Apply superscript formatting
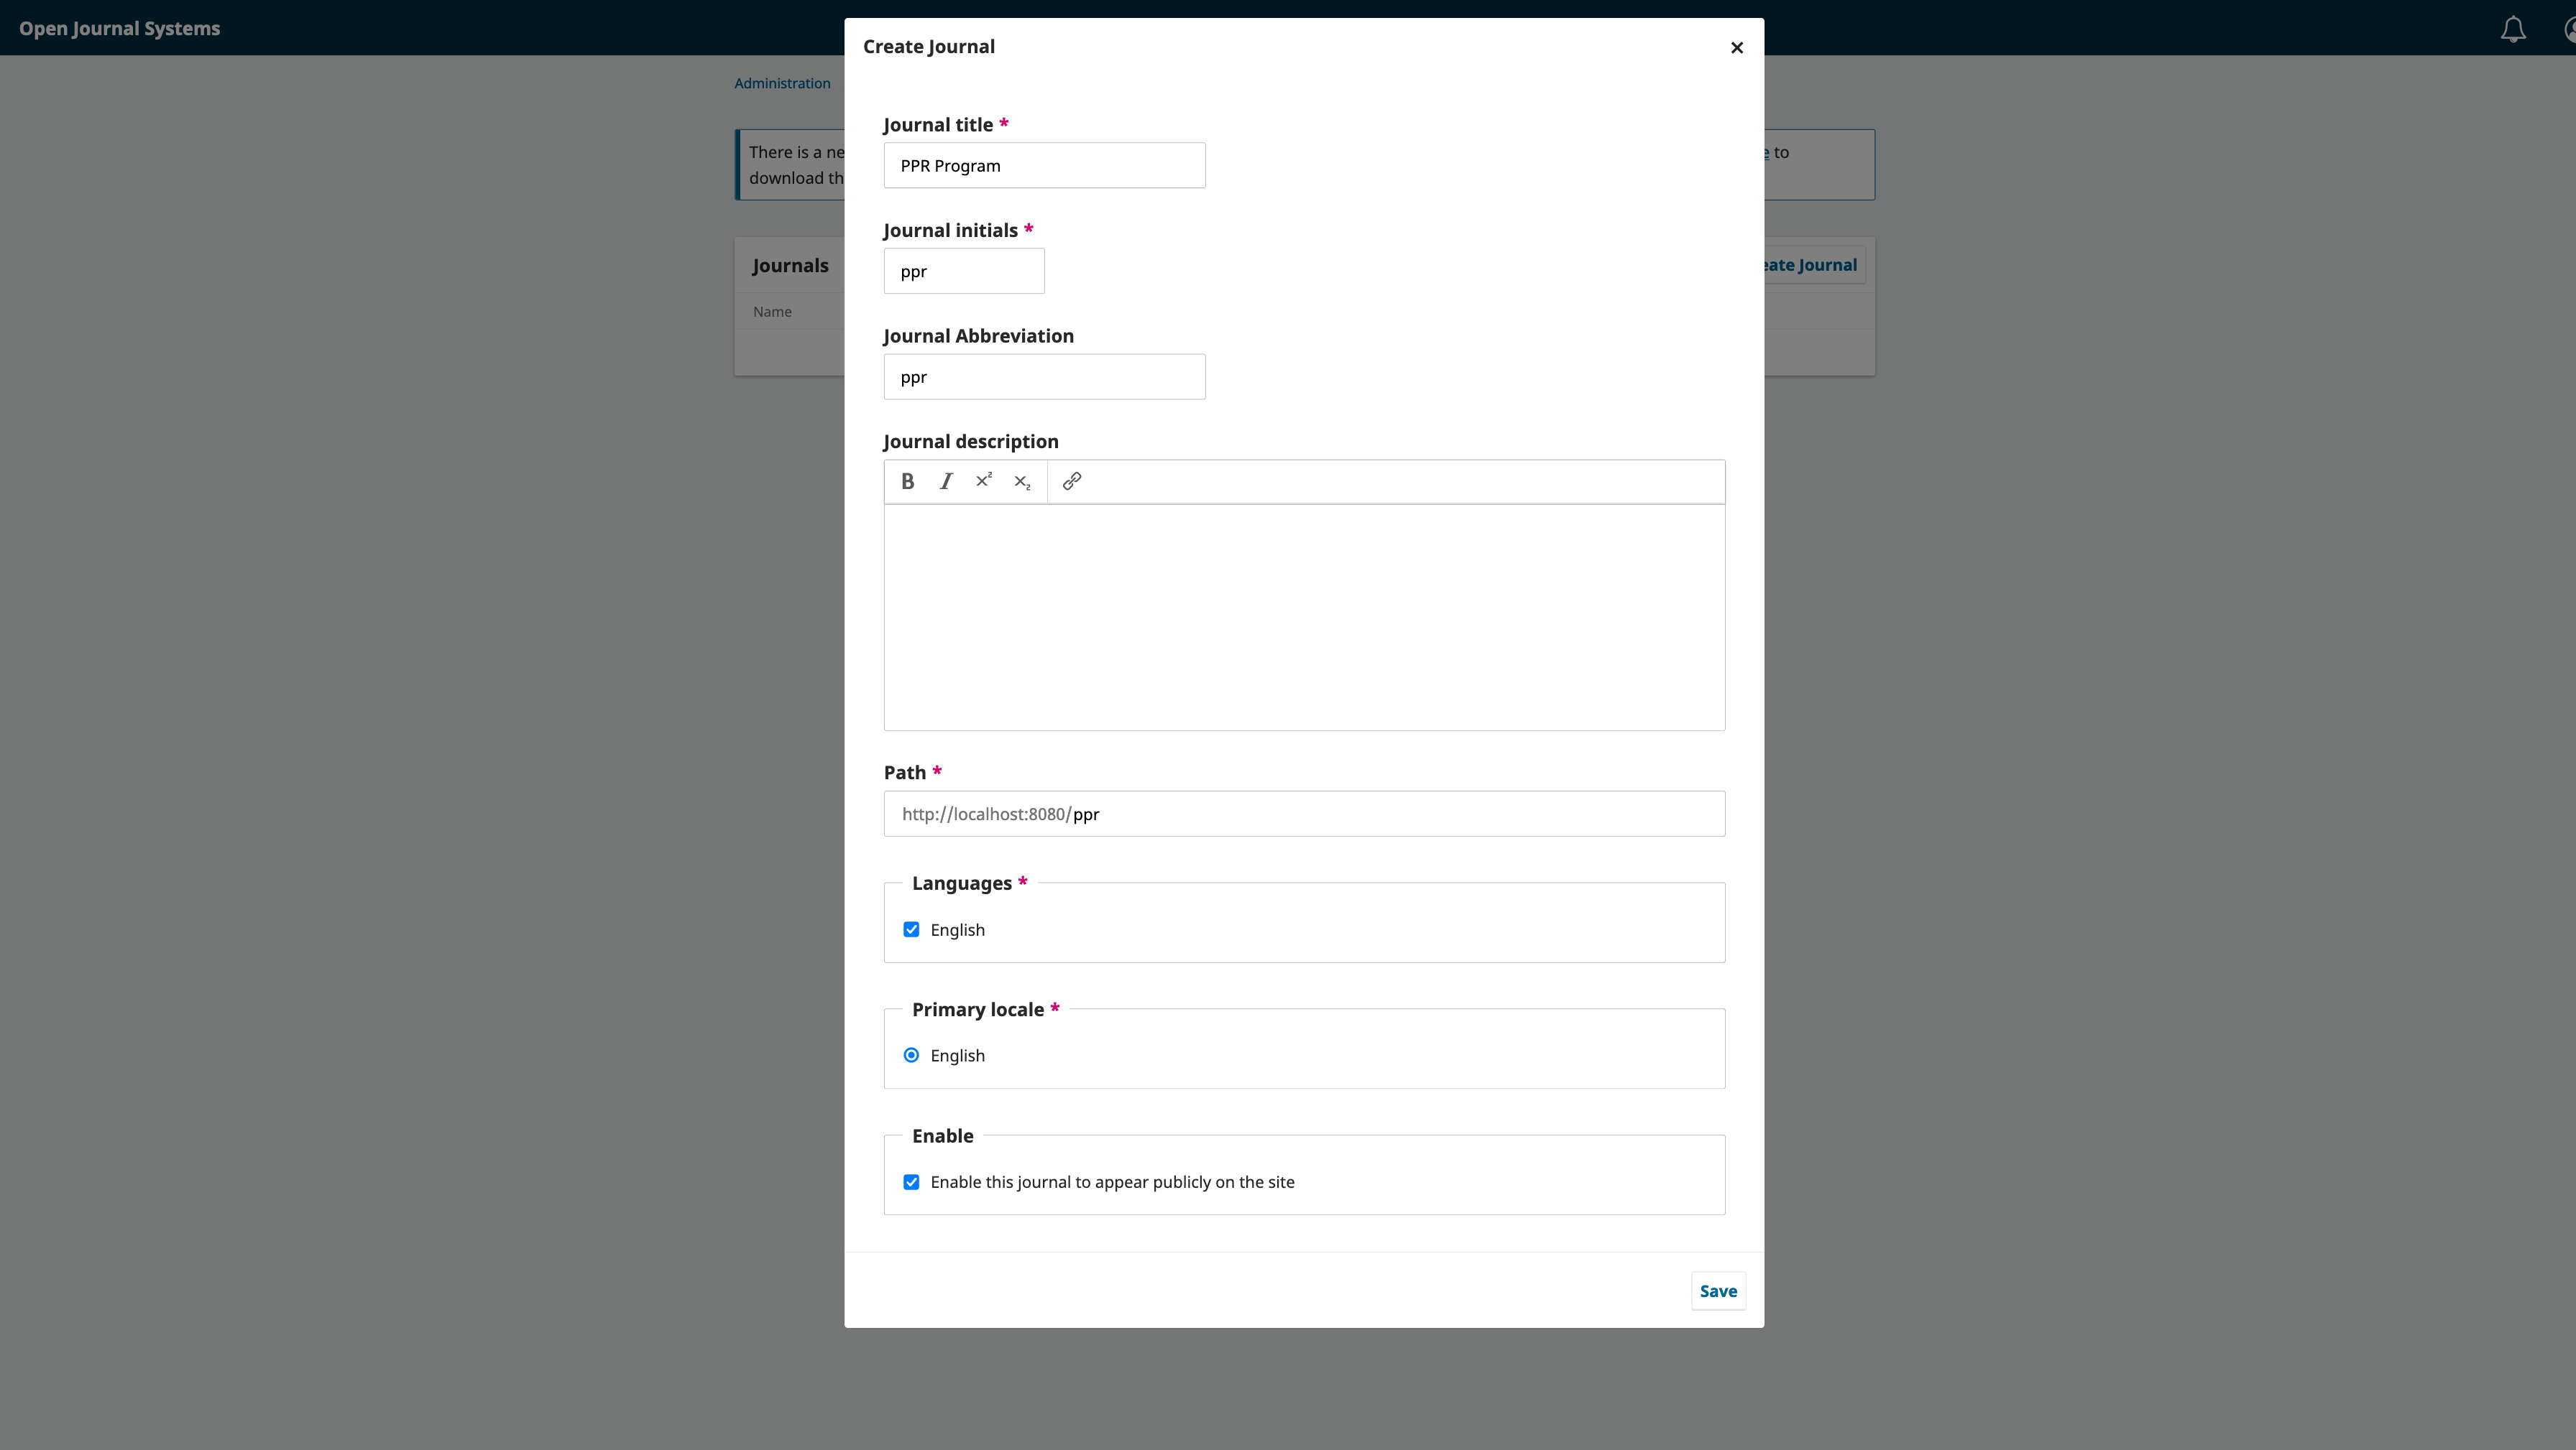The image size is (2576, 1450). 984,482
